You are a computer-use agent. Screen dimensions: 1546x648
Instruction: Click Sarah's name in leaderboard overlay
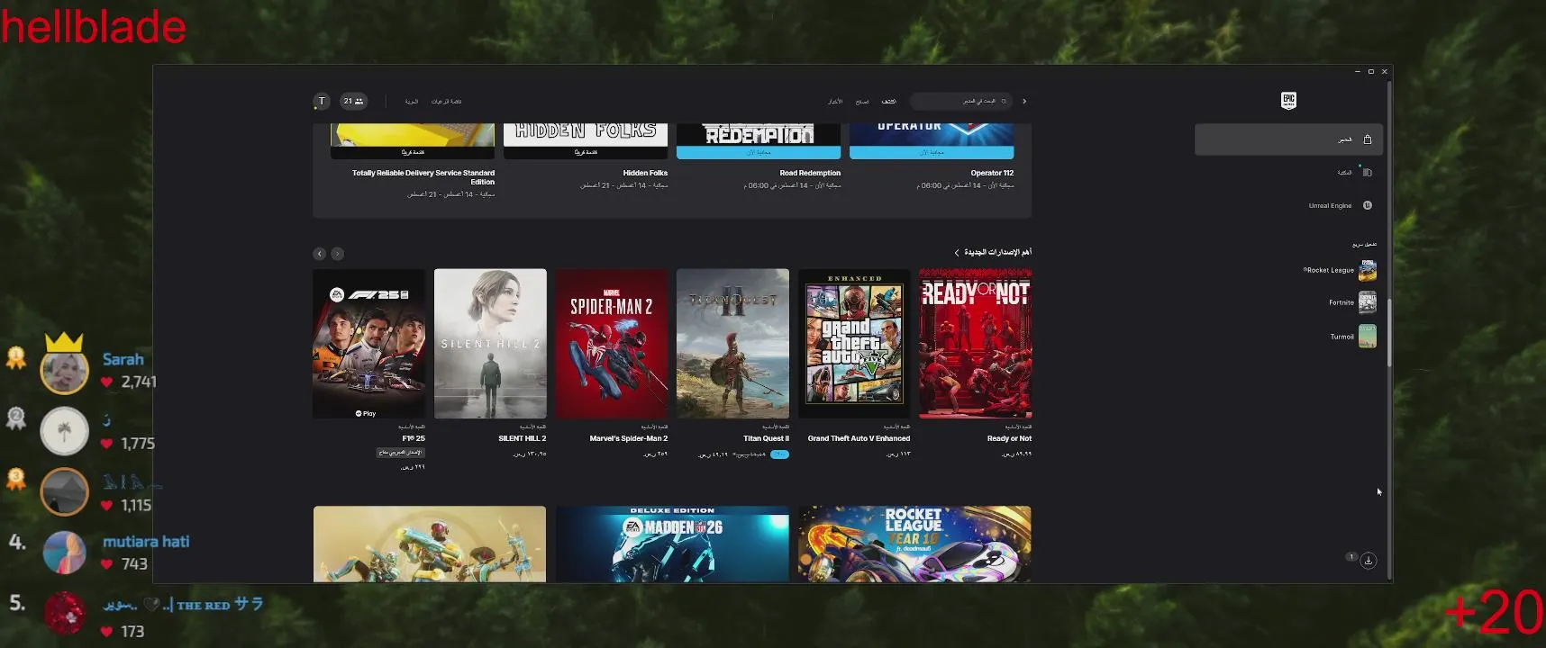123,359
